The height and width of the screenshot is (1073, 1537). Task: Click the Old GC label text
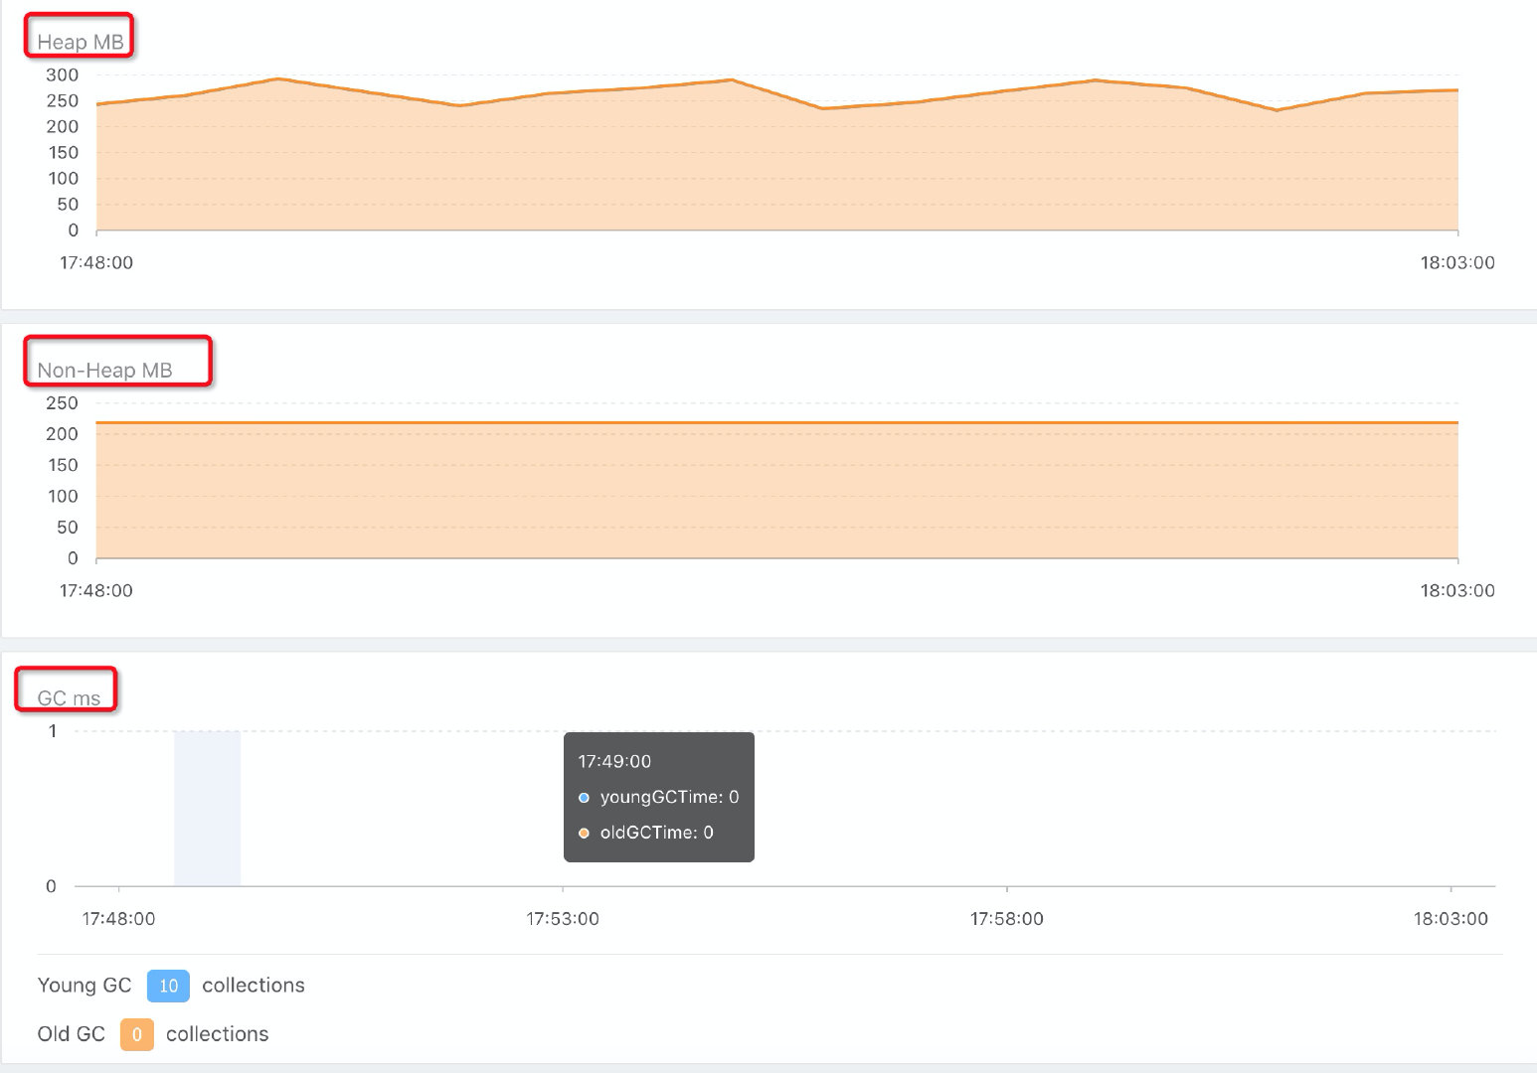[x=71, y=1034]
